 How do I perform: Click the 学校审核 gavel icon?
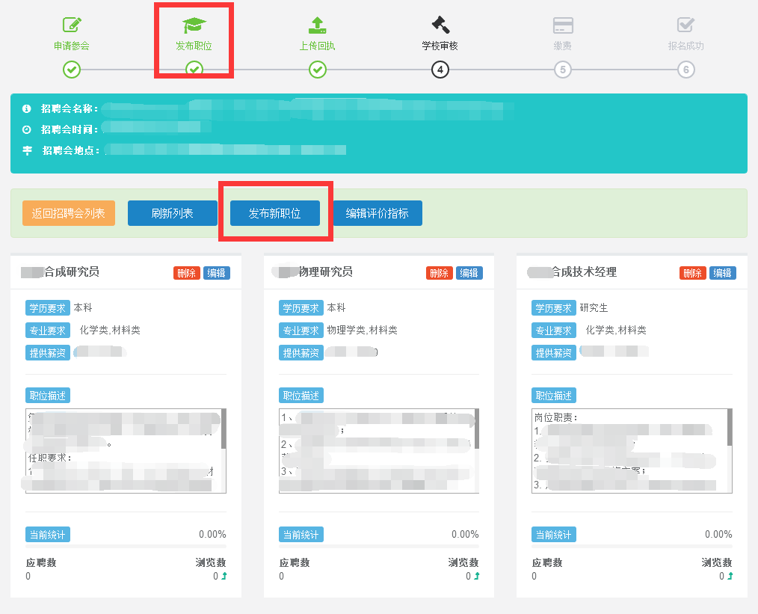(440, 25)
